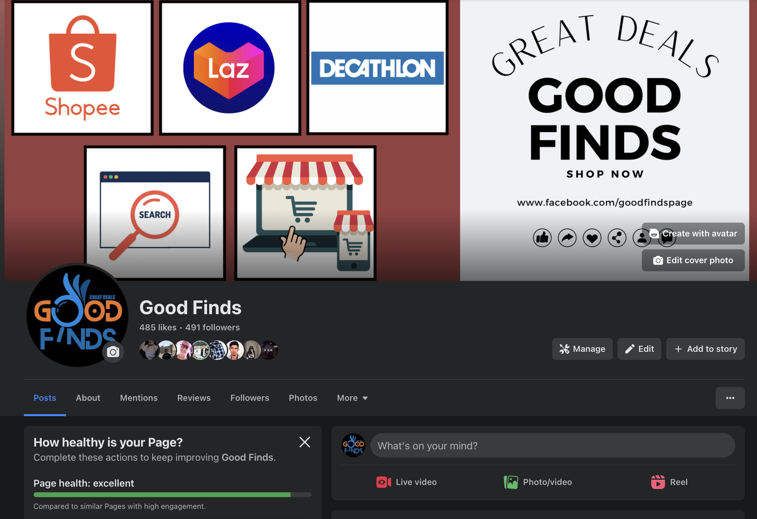Screen dimensions: 757x519
Task: Click the Edit page button
Action: (639, 349)
